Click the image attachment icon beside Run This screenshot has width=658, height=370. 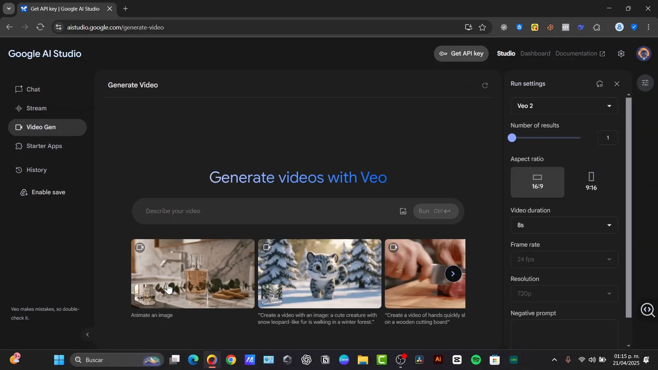(403, 211)
